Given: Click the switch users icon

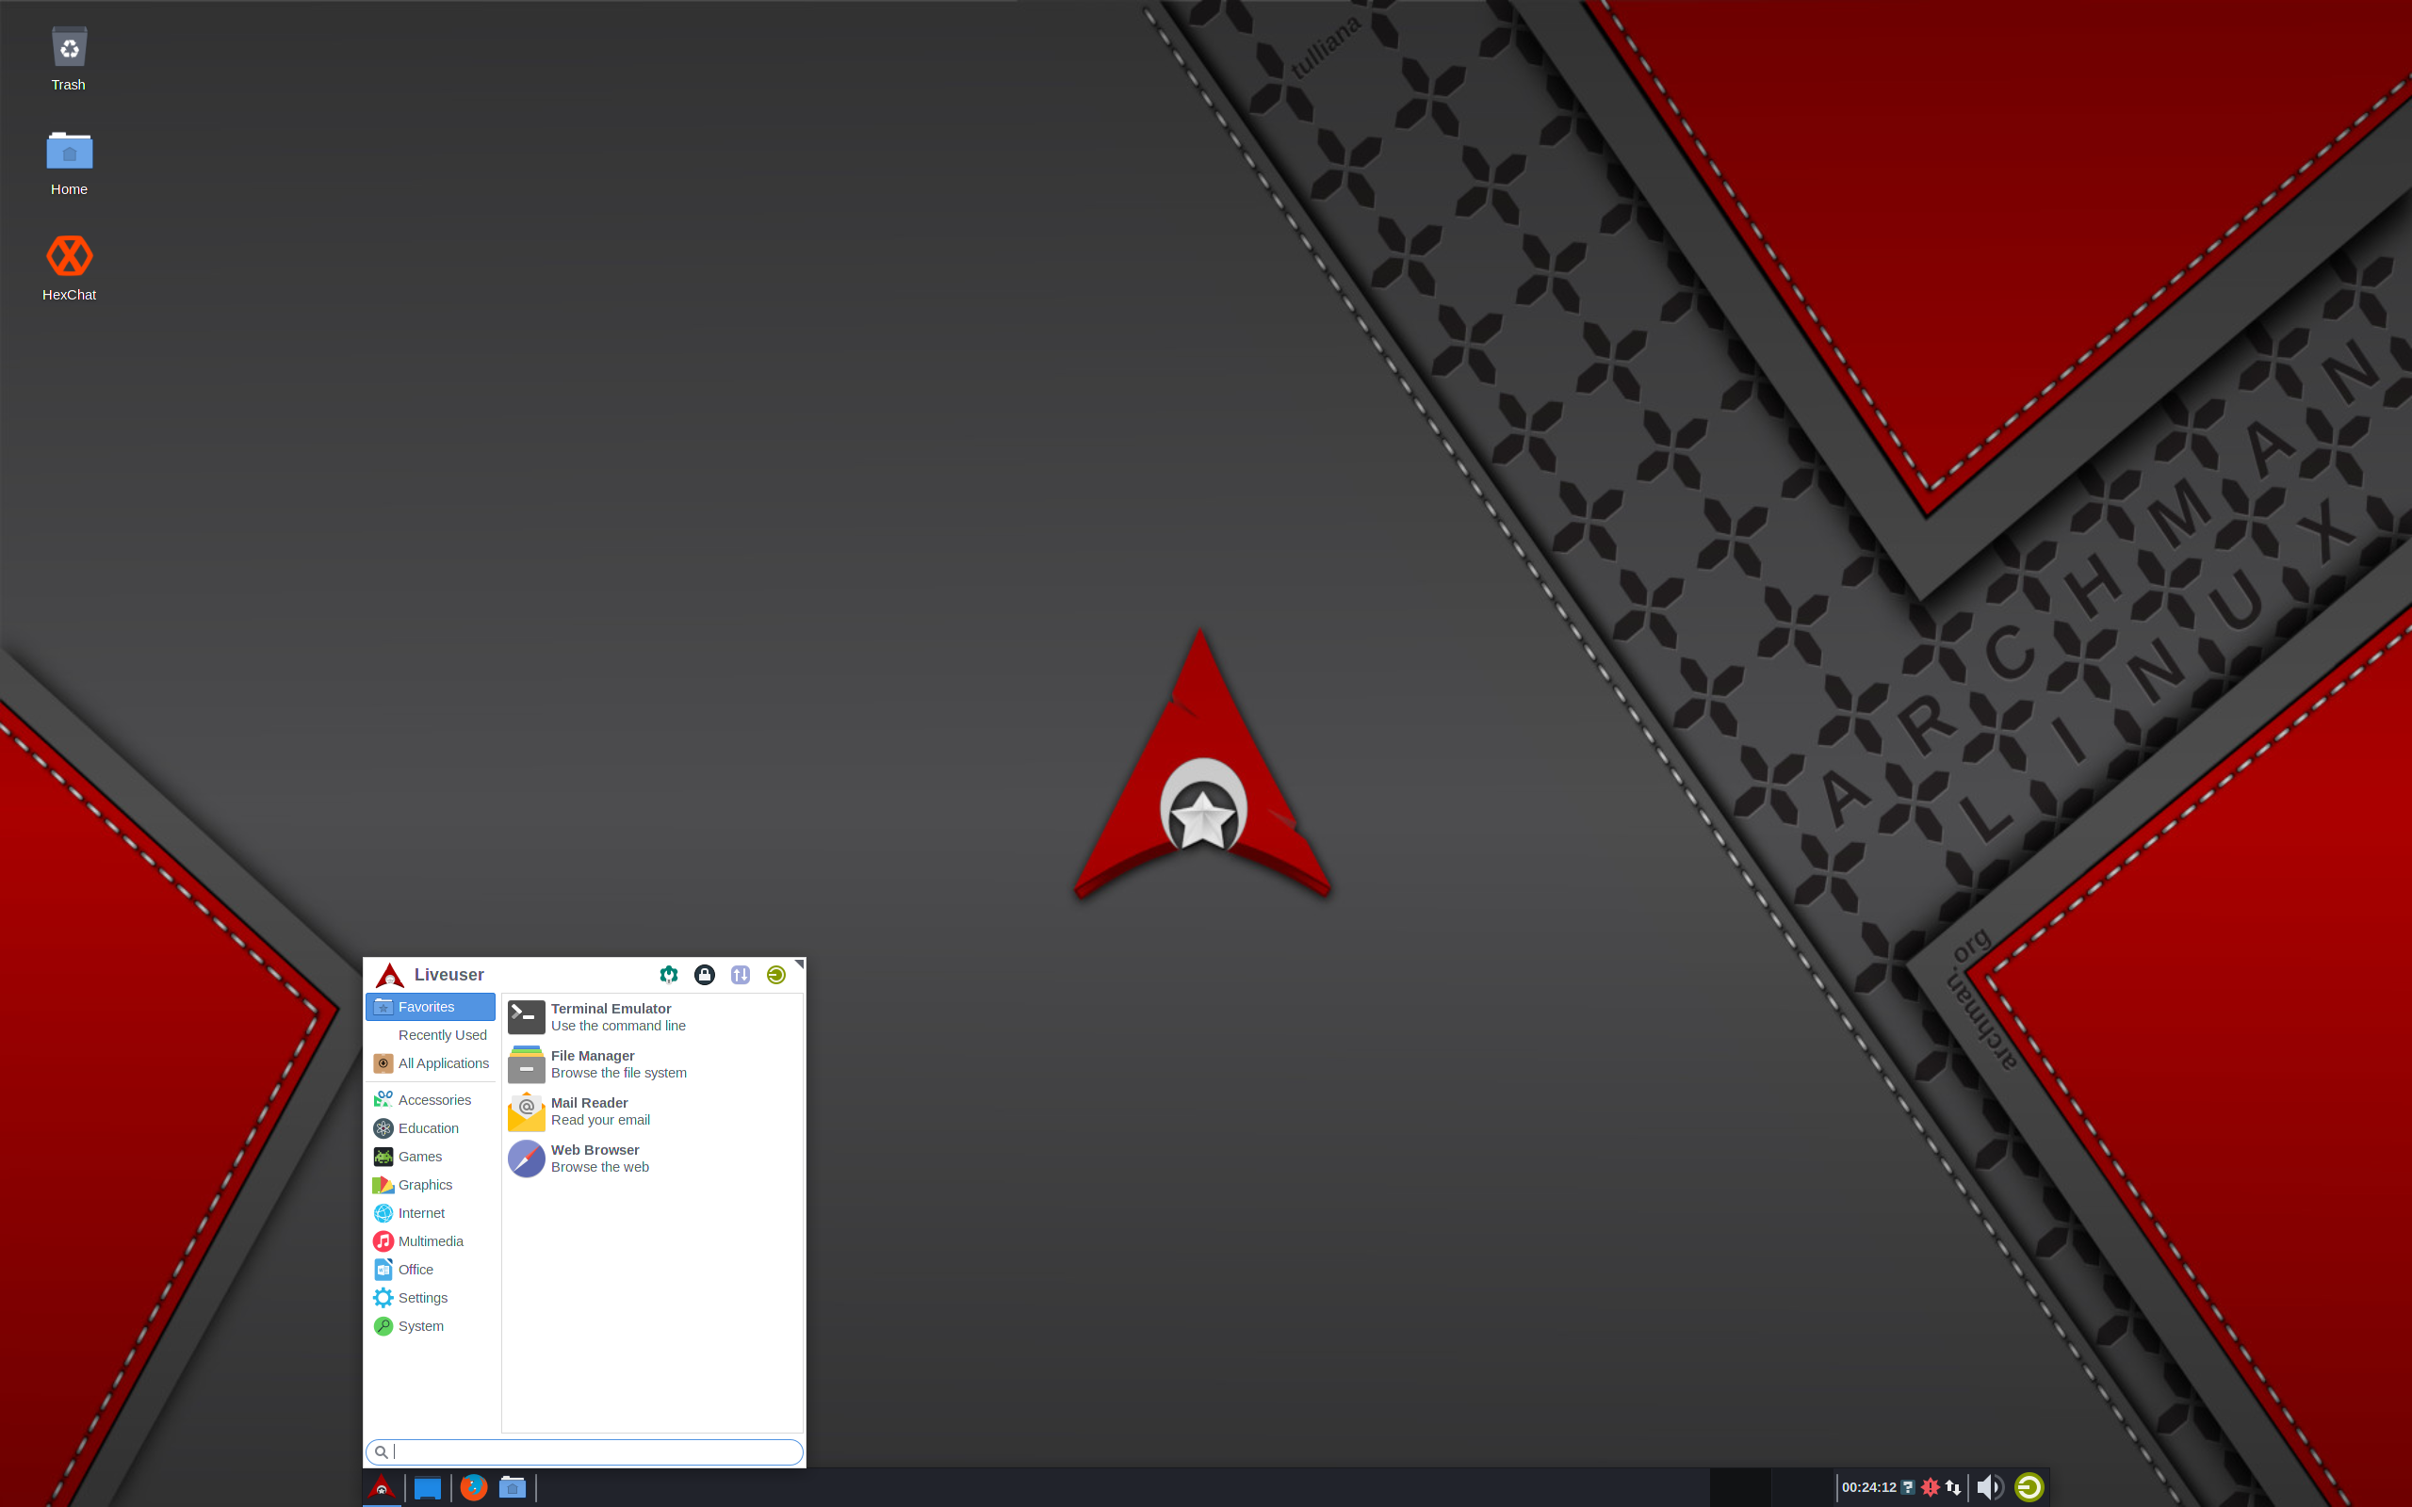Looking at the screenshot, I should (741, 974).
